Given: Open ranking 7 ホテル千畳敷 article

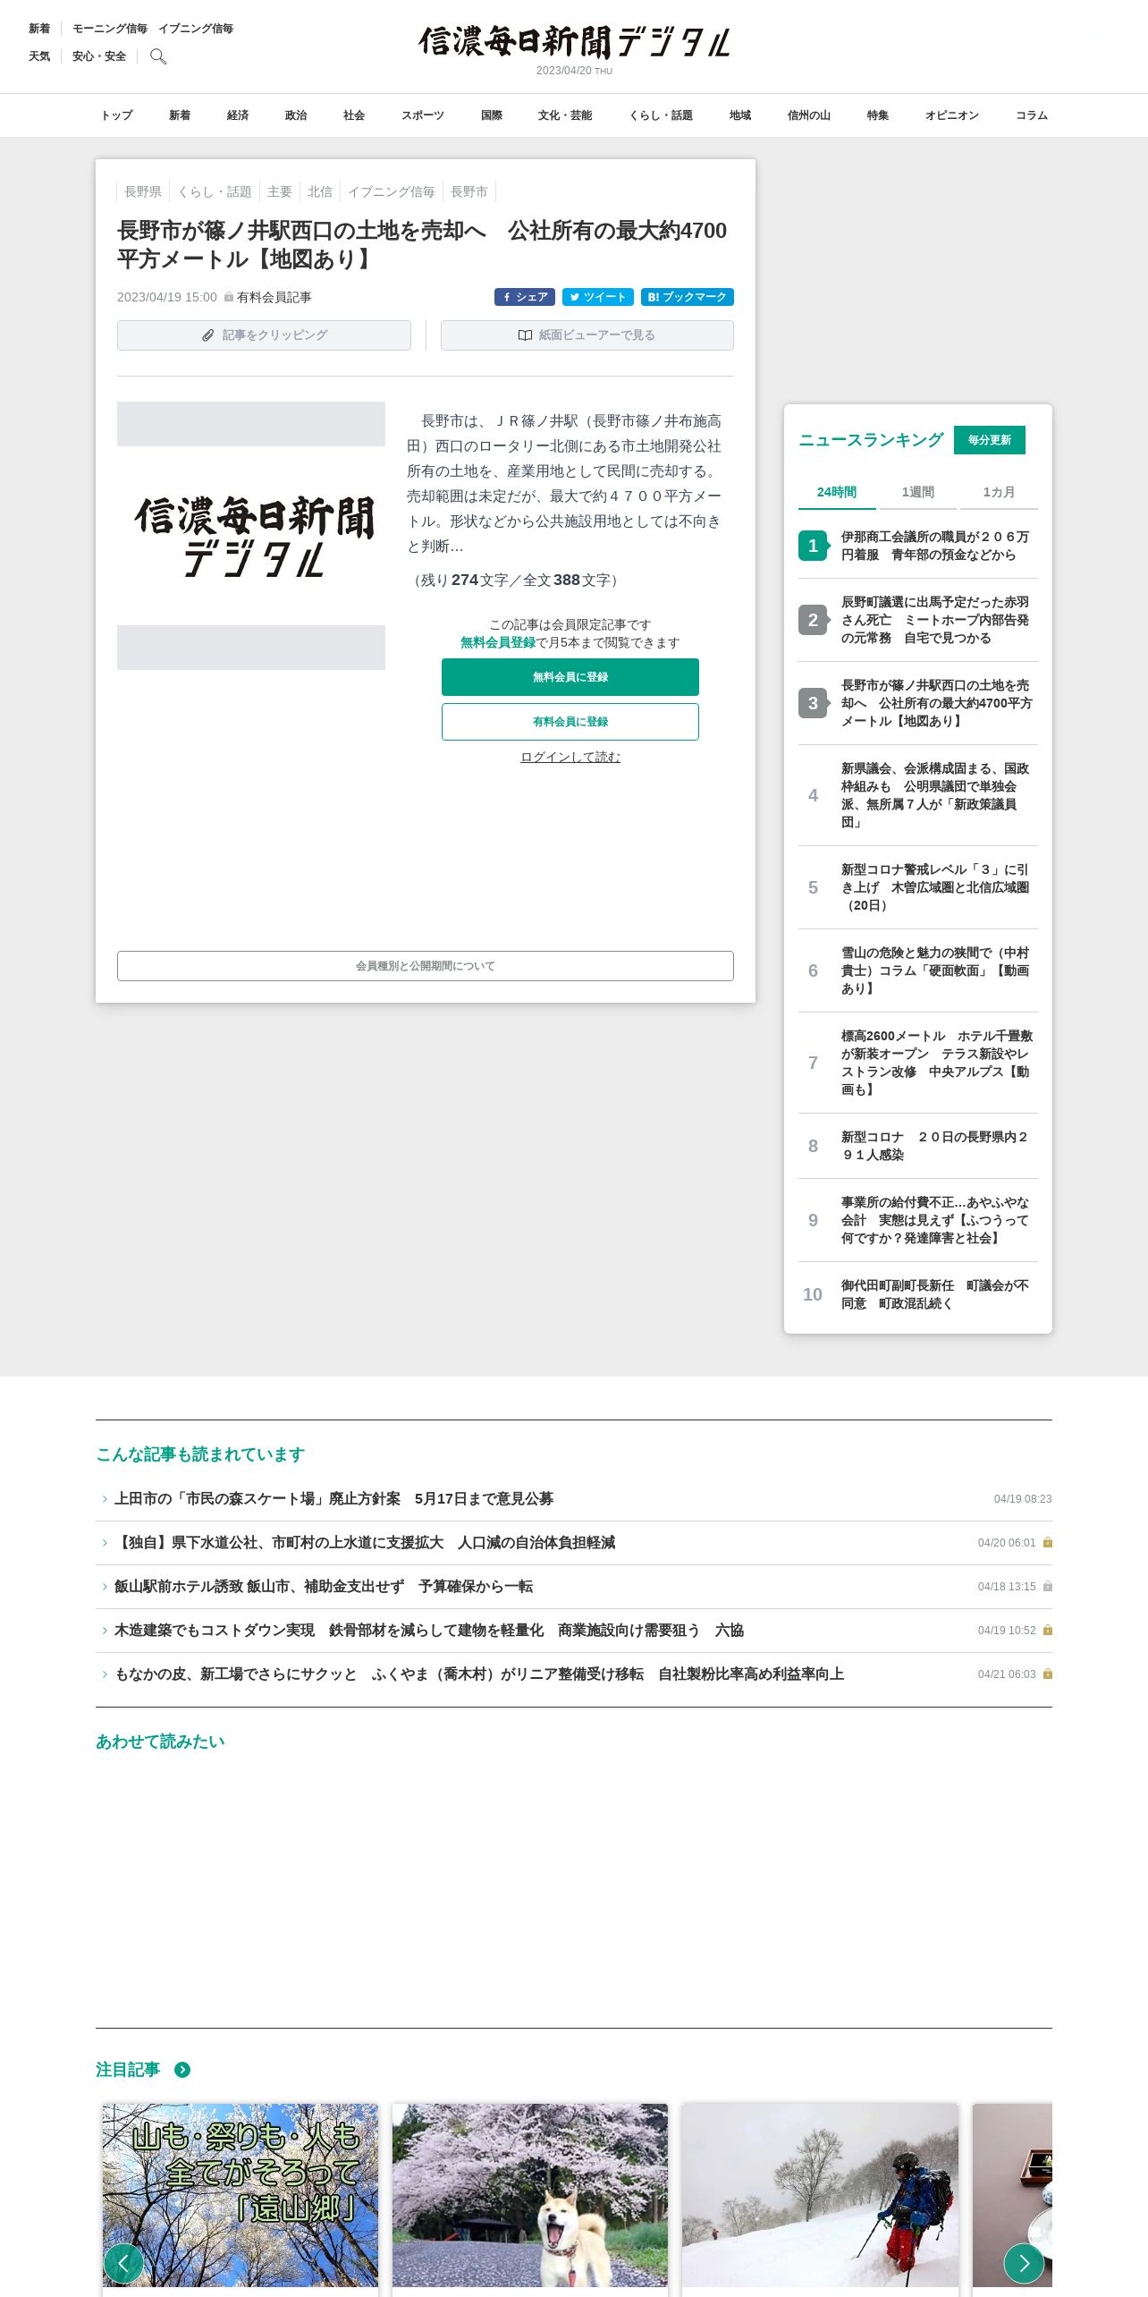Looking at the screenshot, I should click(918, 1063).
